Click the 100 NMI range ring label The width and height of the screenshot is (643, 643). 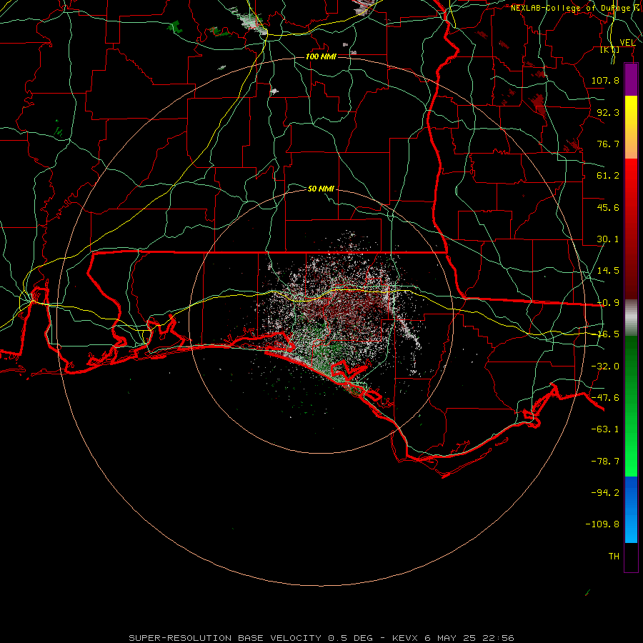(x=321, y=56)
